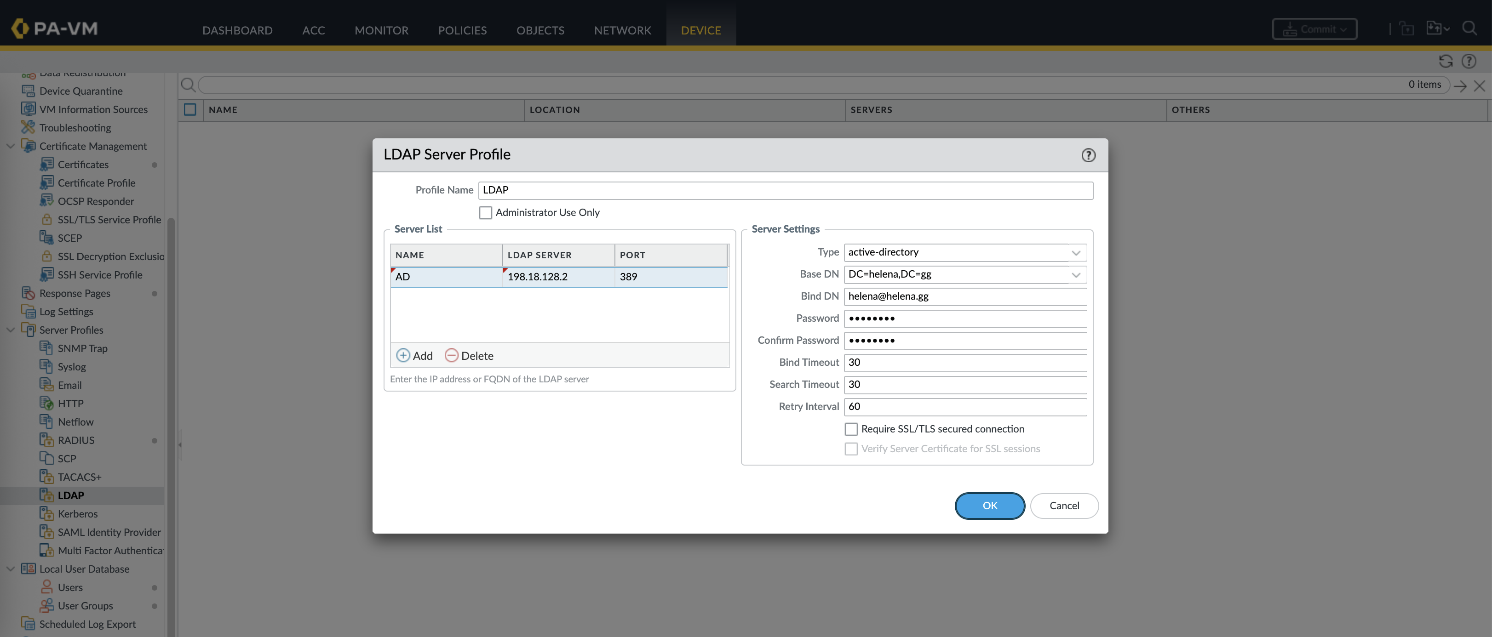Click the Bind Timeout input field
This screenshot has height=637, width=1492.
coord(964,362)
